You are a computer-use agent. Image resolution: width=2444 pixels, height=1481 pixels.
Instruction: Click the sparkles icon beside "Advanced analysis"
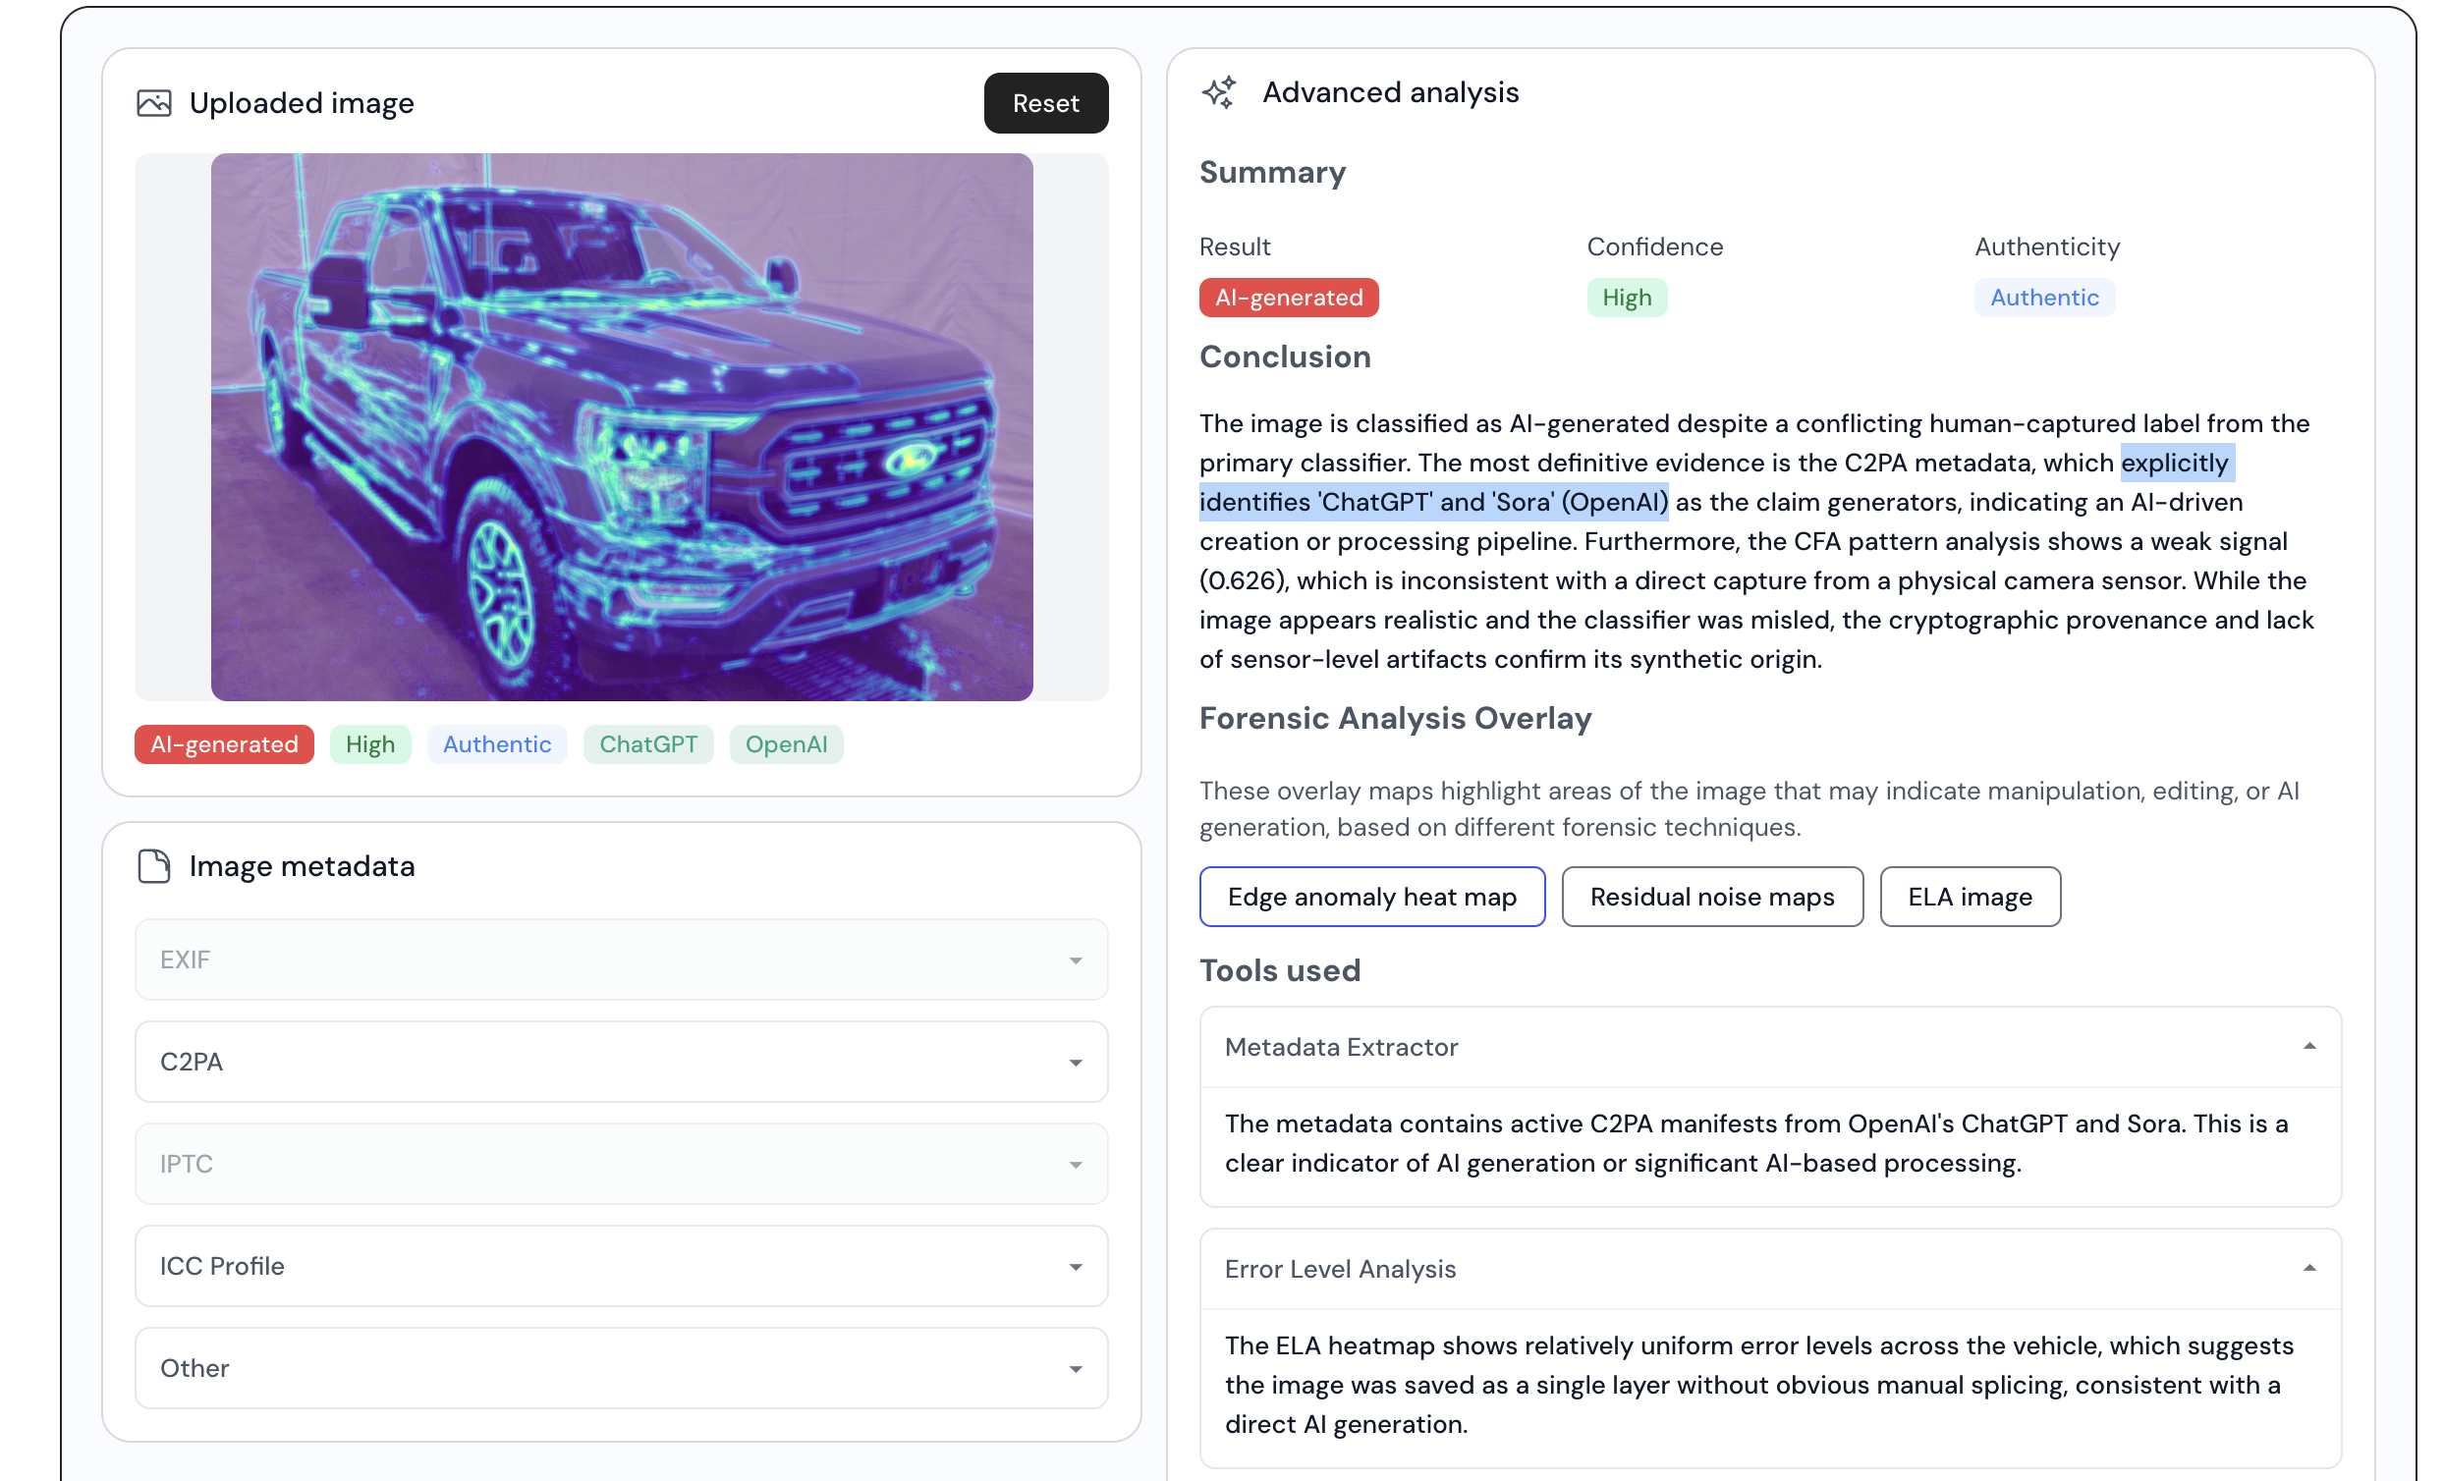tap(1221, 92)
